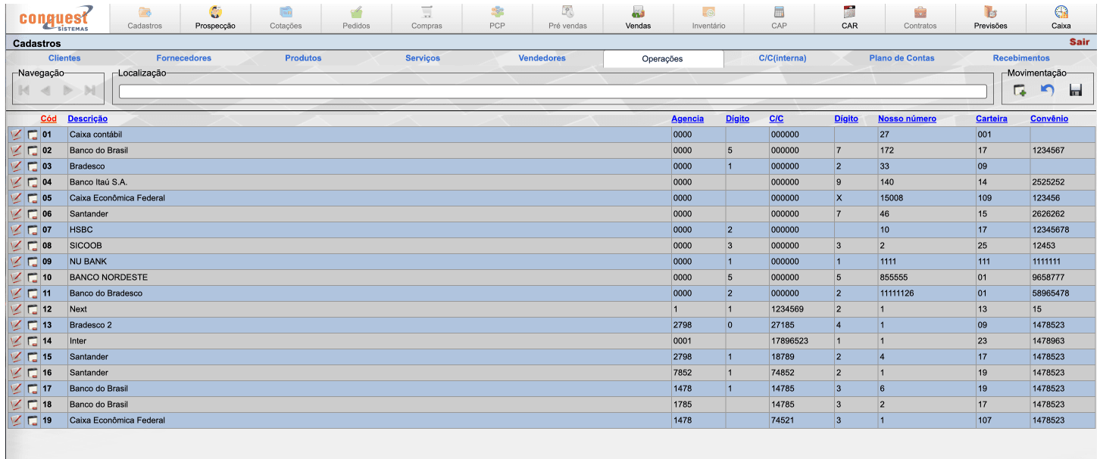The width and height of the screenshot is (1100, 459).
Task: Open the Vendas module
Action: coord(638,17)
